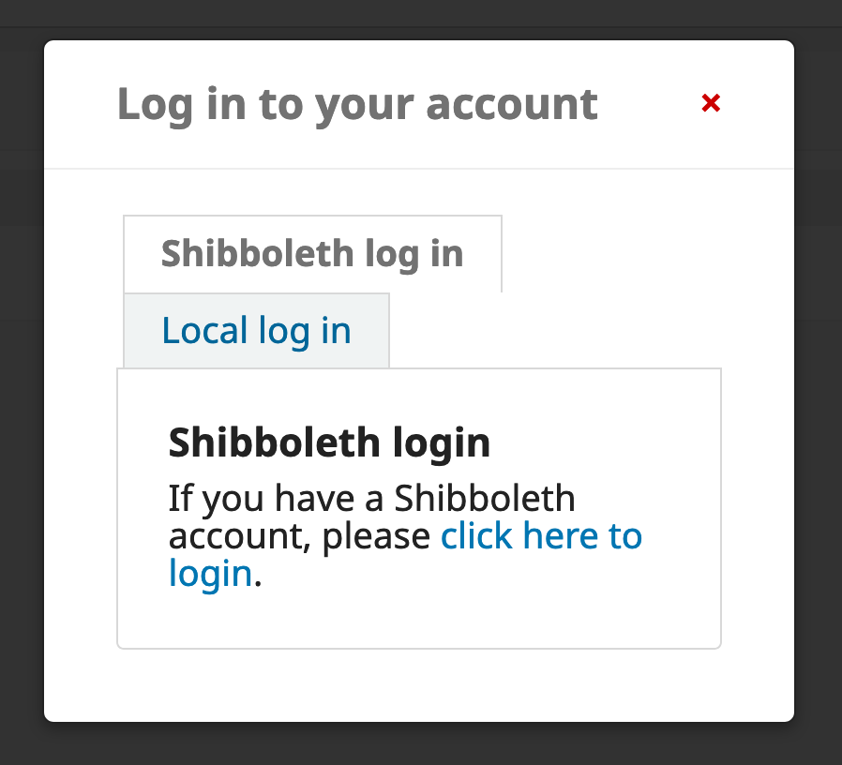The image size is (842, 765).
Task: Activate the Shibboleth log in tab label
Action: [x=312, y=254]
